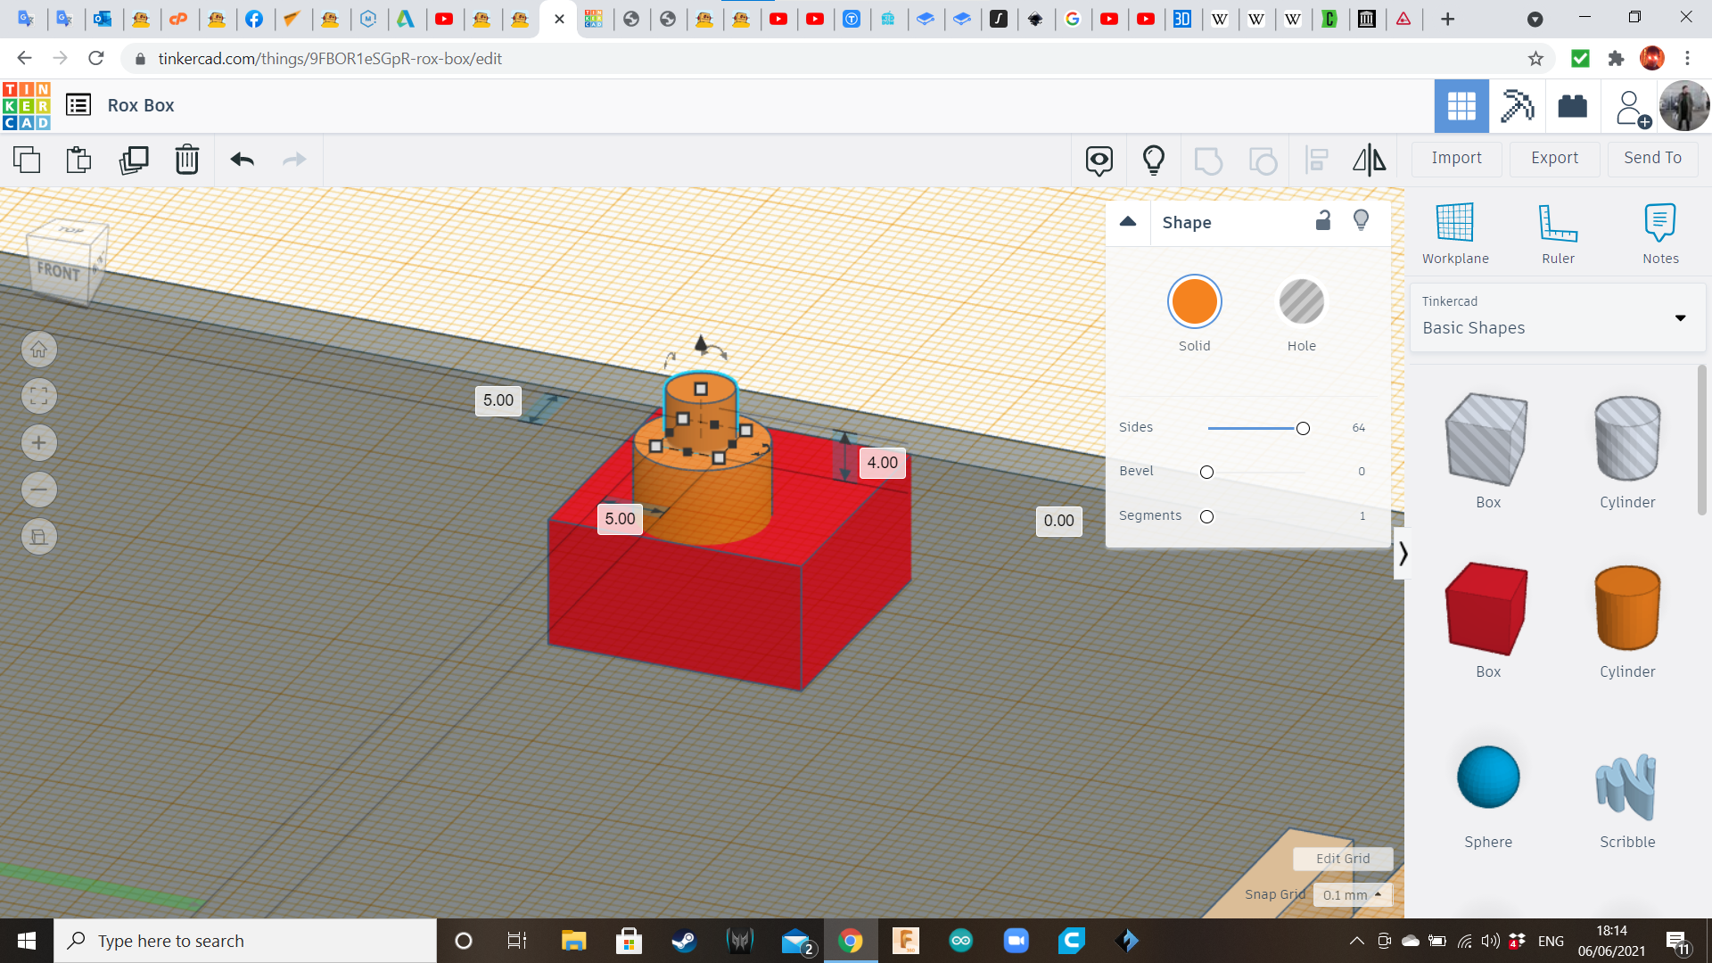Undo the last action
The image size is (1712, 963).
coord(240,160)
